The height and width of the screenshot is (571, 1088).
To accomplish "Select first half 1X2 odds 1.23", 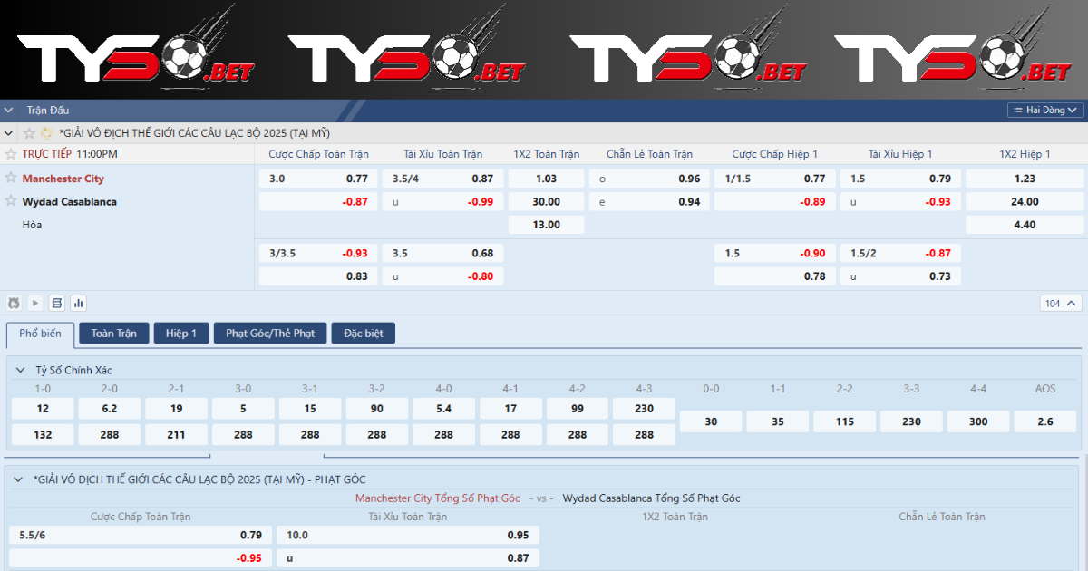I will [x=1025, y=179].
